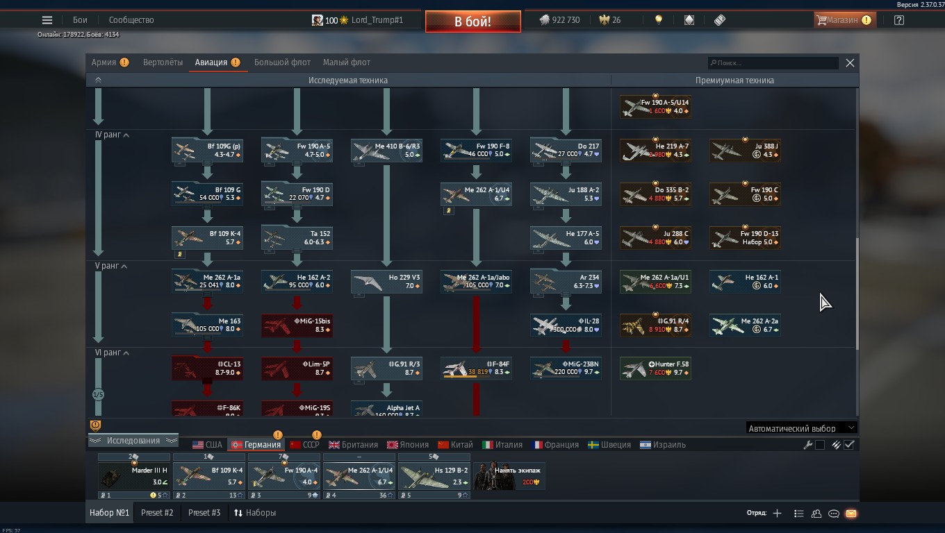Select США nation tab
This screenshot has height=533, width=945.
pos(207,445)
